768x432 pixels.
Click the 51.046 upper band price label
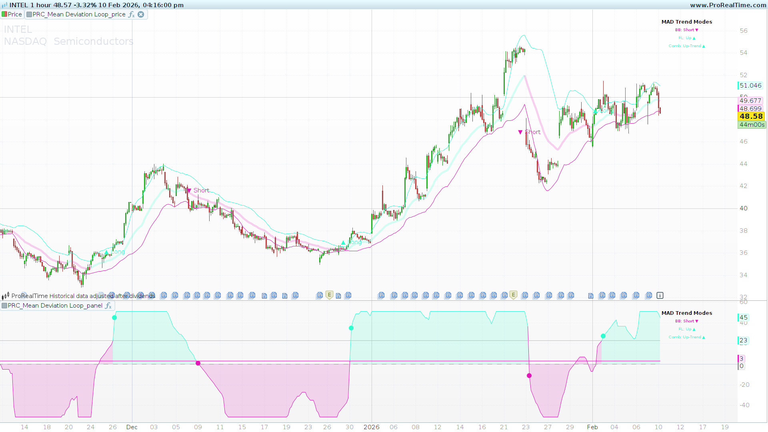[x=750, y=86]
